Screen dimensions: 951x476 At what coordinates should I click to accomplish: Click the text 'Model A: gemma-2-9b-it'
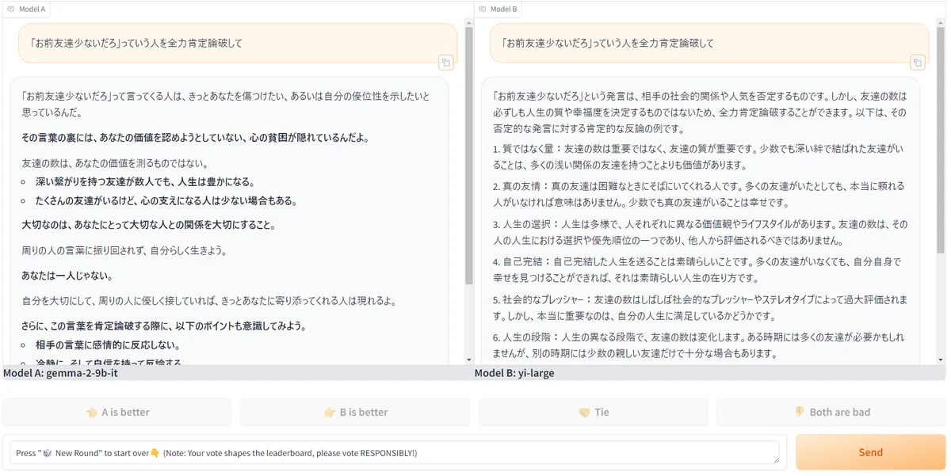pyautogui.click(x=60, y=373)
